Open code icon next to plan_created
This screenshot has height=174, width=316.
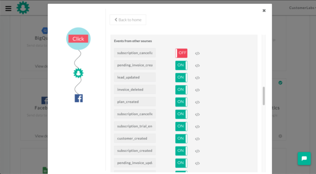pyautogui.click(x=197, y=102)
